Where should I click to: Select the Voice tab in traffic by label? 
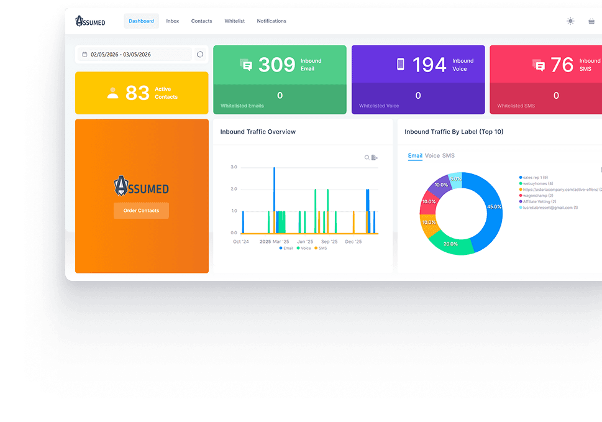click(432, 155)
